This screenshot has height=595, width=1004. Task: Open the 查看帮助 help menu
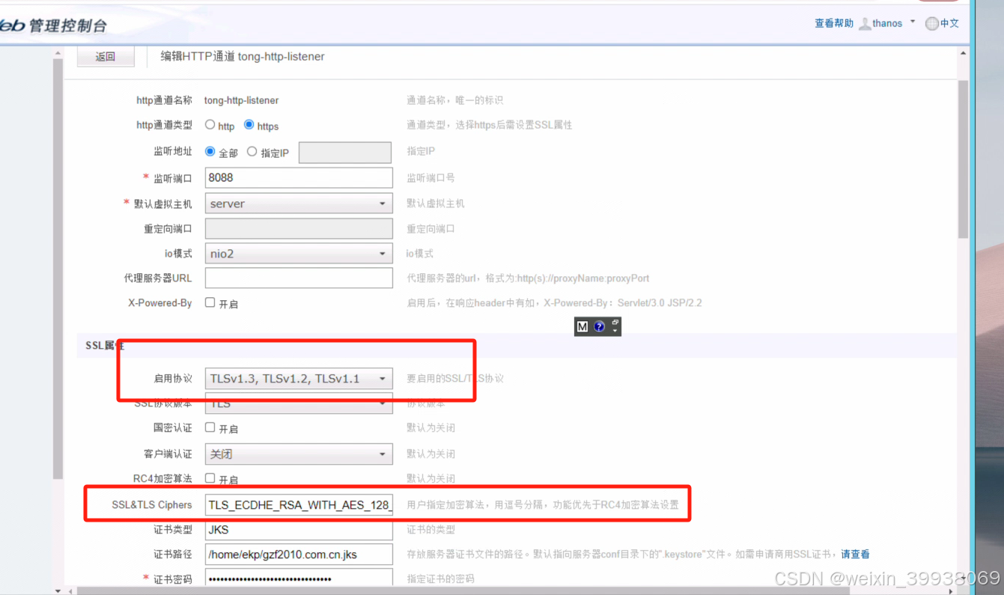pyautogui.click(x=833, y=23)
